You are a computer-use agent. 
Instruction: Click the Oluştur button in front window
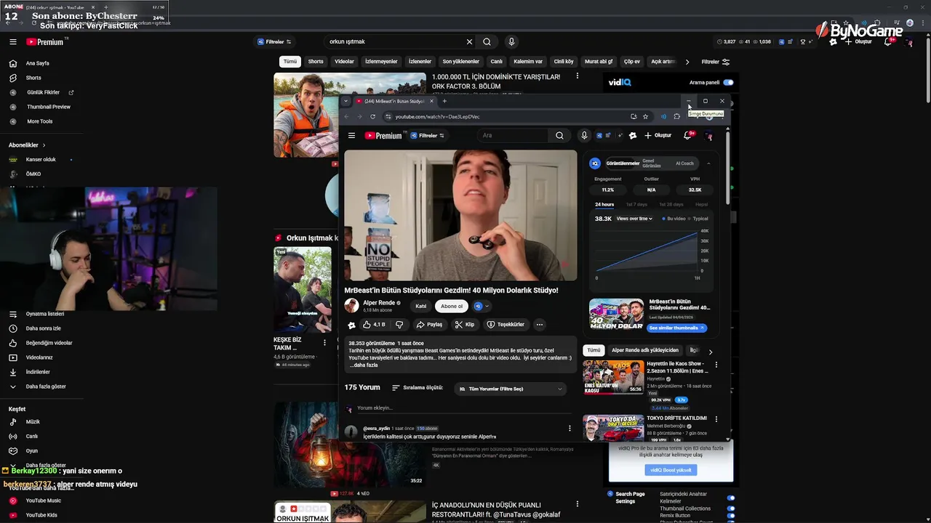point(658,135)
